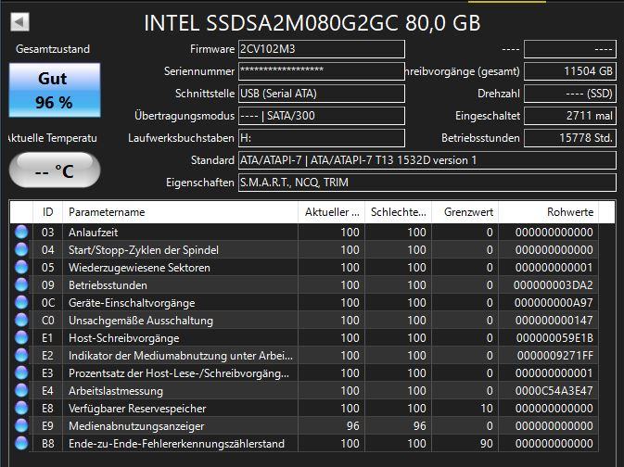Sort by the ID column header

pyautogui.click(x=48, y=211)
